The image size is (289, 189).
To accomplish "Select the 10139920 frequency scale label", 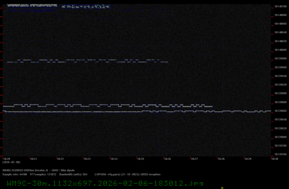I will (281, 85).
